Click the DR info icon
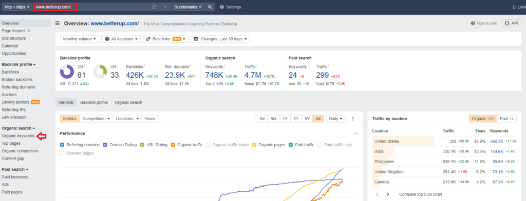This screenshot has width=526, height=201. (85, 66)
